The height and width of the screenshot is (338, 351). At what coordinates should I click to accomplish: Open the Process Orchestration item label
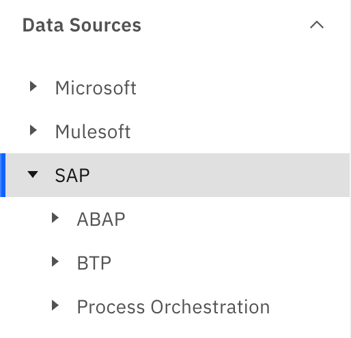(x=173, y=307)
